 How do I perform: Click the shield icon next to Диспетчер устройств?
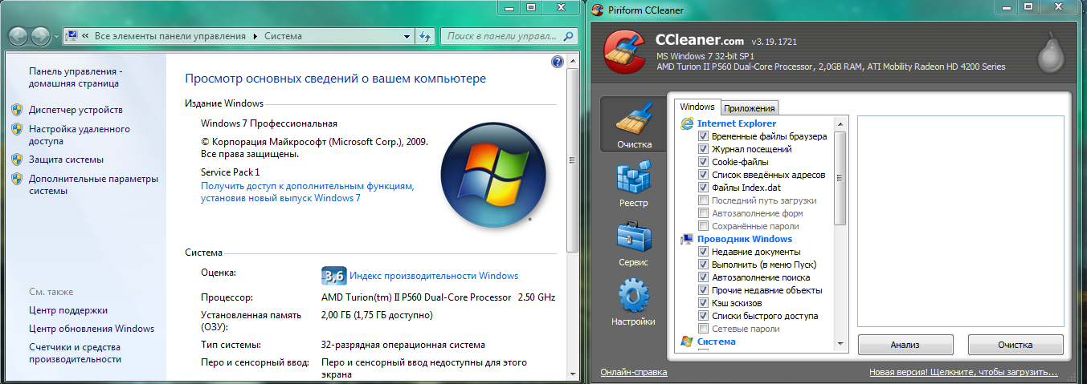tap(17, 110)
